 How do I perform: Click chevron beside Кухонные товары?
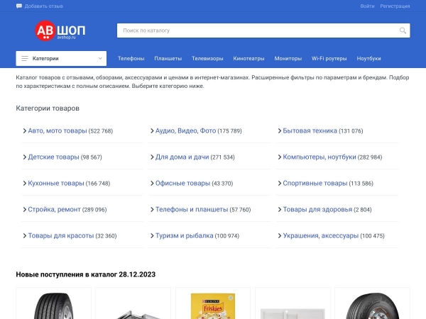[24, 184]
